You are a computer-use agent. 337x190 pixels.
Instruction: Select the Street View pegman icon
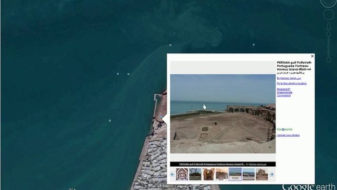tap(329, 26)
